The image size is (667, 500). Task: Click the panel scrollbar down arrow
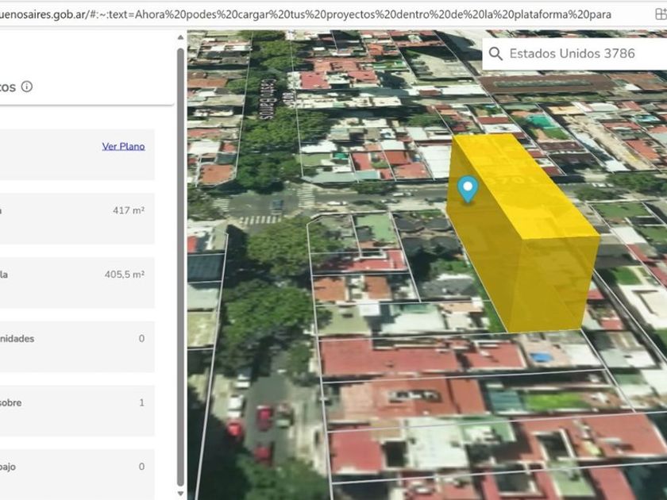pos(180,493)
